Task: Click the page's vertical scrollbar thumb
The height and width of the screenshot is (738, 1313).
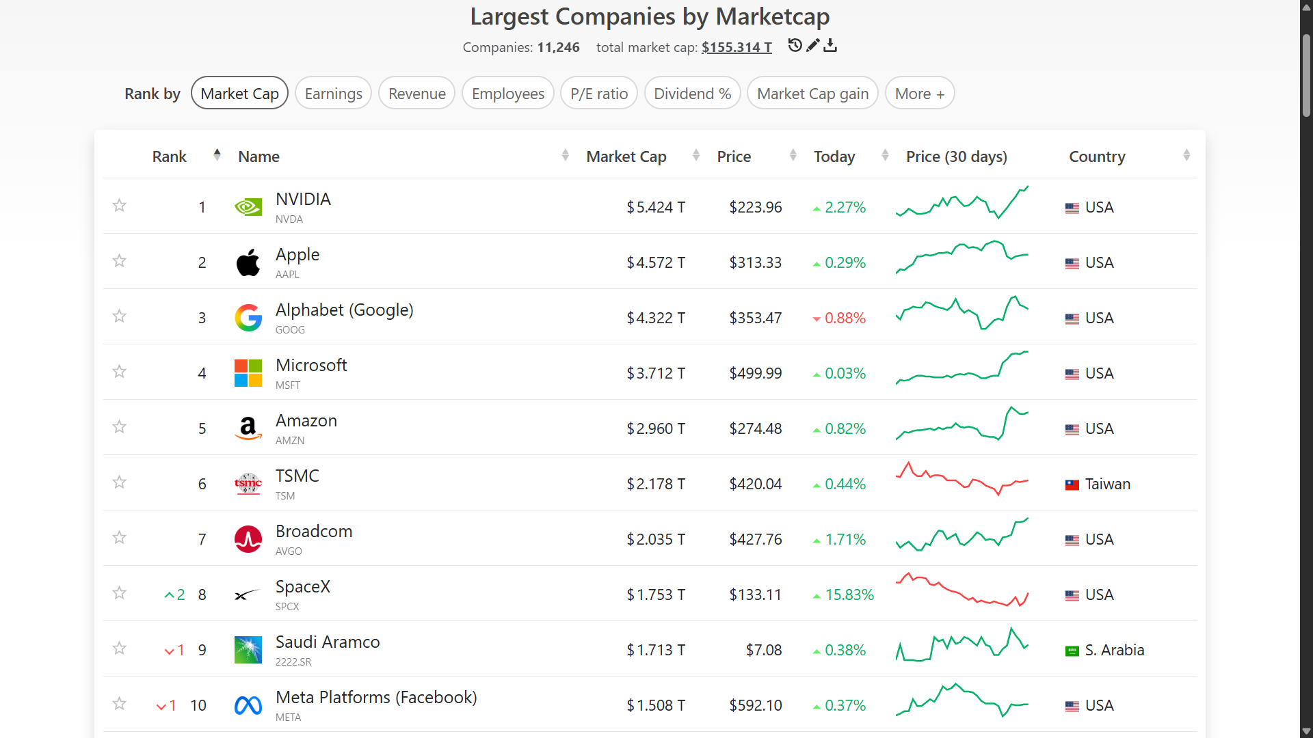Action: 1306,75
